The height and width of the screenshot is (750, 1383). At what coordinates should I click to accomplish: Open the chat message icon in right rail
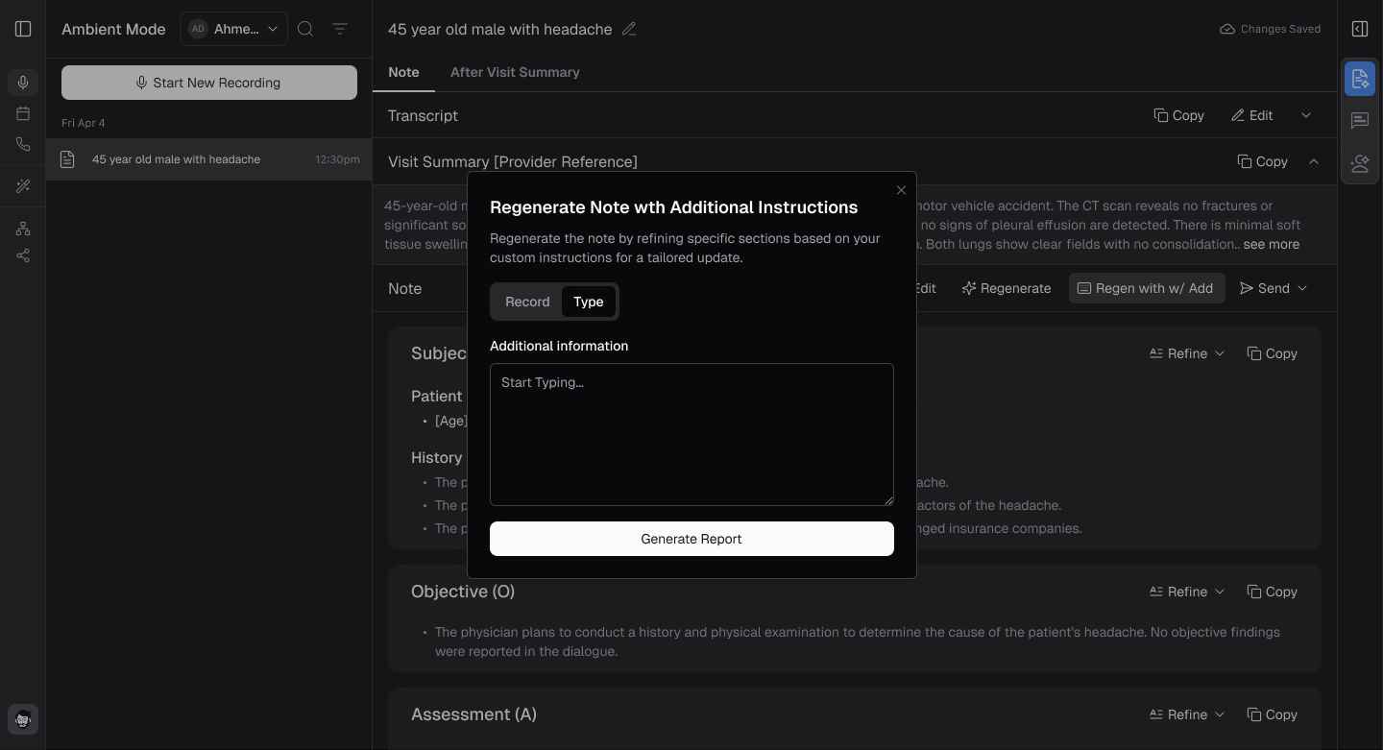tap(1360, 121)
